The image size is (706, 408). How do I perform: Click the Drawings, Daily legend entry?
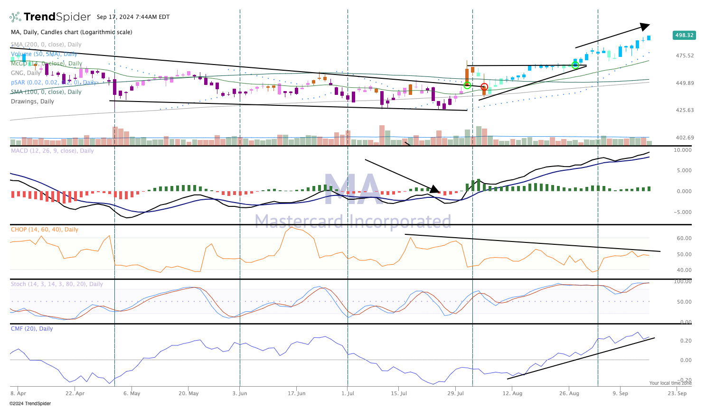32,102
